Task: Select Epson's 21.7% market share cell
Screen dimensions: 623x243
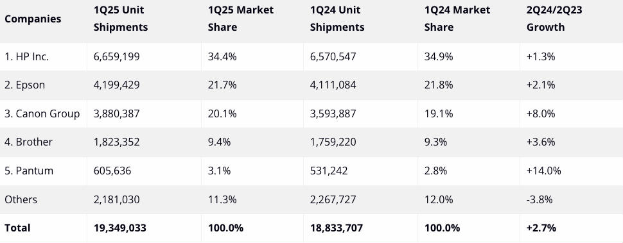Action: [222, 85]
